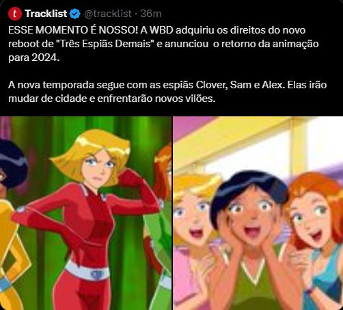Click the white belt on the red suit
This screenshot has height=310, width=343.
coord(87,272)
